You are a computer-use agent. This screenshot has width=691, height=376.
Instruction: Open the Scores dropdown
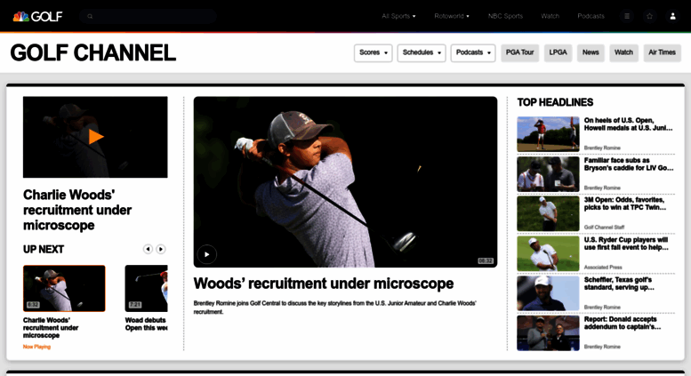coord(373,52)
